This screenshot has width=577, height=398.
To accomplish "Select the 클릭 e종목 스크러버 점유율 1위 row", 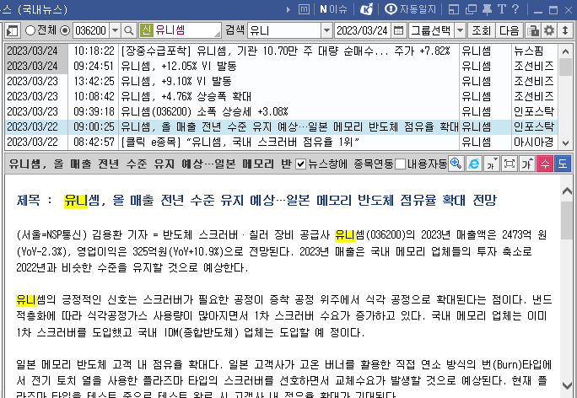I will coord(281,142).
